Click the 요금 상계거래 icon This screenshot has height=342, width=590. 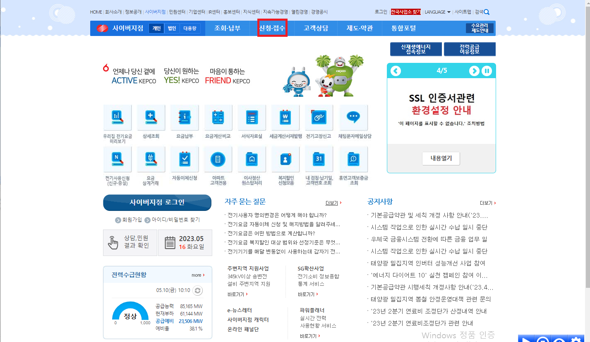[151, 160]
